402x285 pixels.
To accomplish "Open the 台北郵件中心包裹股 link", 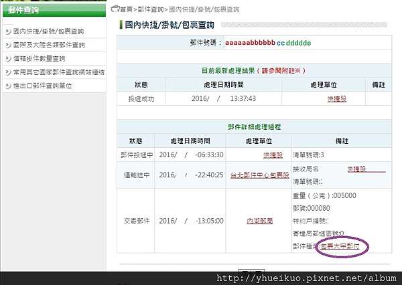I will pos(260,175).
